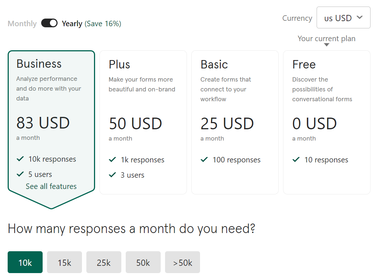Choose 15k responses option

point(64,262)
